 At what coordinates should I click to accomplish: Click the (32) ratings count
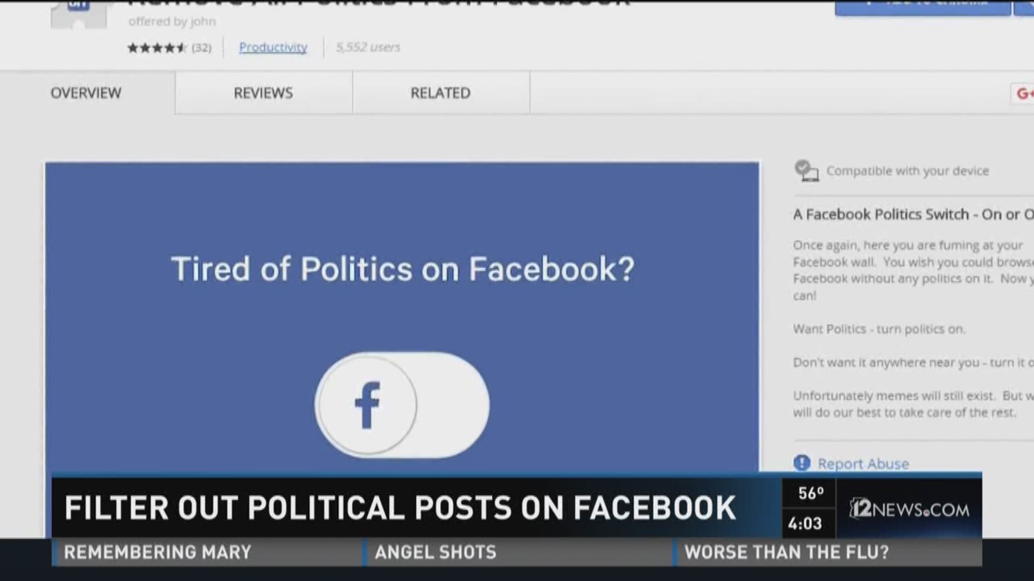click(201, 47)
